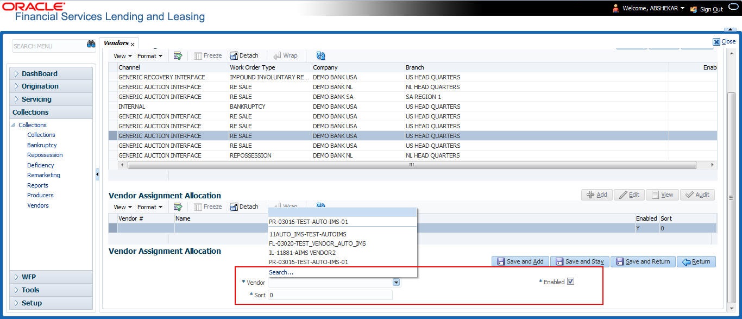
Task: Select Producers in the Collections tree
Action: click(x=40, y=195)
